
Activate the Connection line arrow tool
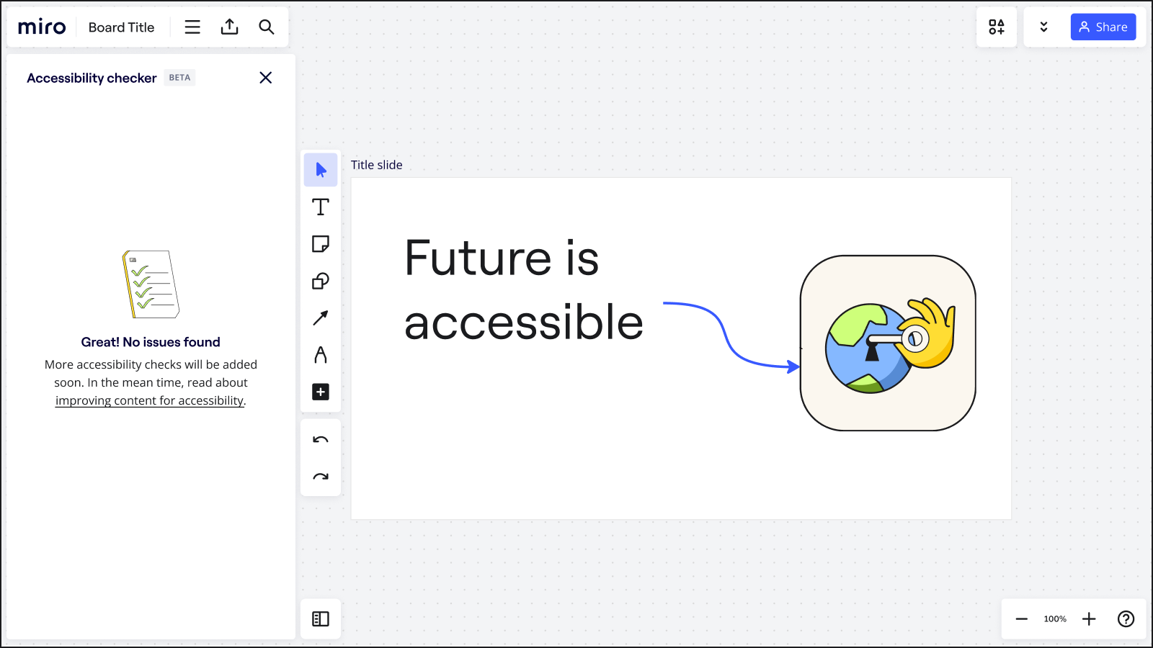pos(321,318)
